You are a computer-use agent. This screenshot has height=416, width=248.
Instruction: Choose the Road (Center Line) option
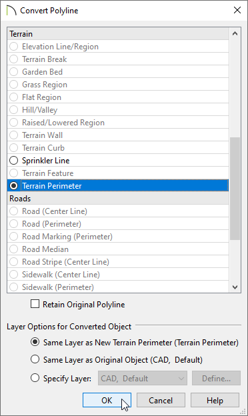(14, 211)
